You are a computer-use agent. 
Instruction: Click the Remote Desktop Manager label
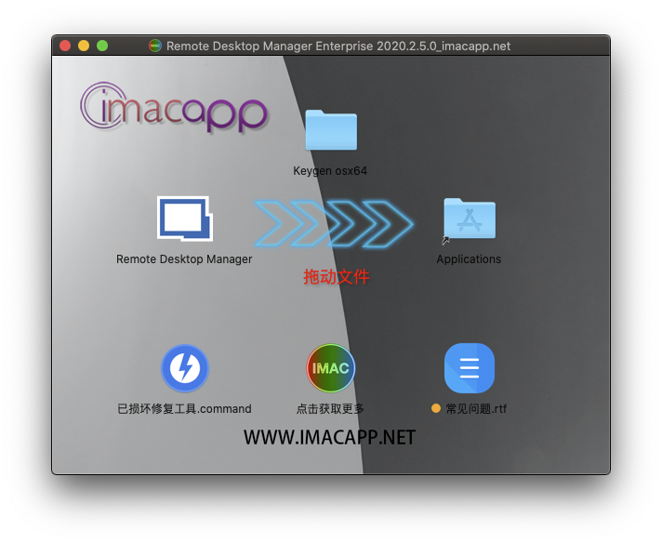coord(184,259)
